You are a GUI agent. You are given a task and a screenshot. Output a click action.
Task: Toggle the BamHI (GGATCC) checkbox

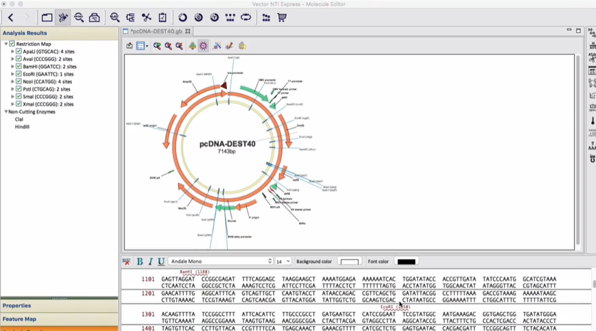point(19,66)
